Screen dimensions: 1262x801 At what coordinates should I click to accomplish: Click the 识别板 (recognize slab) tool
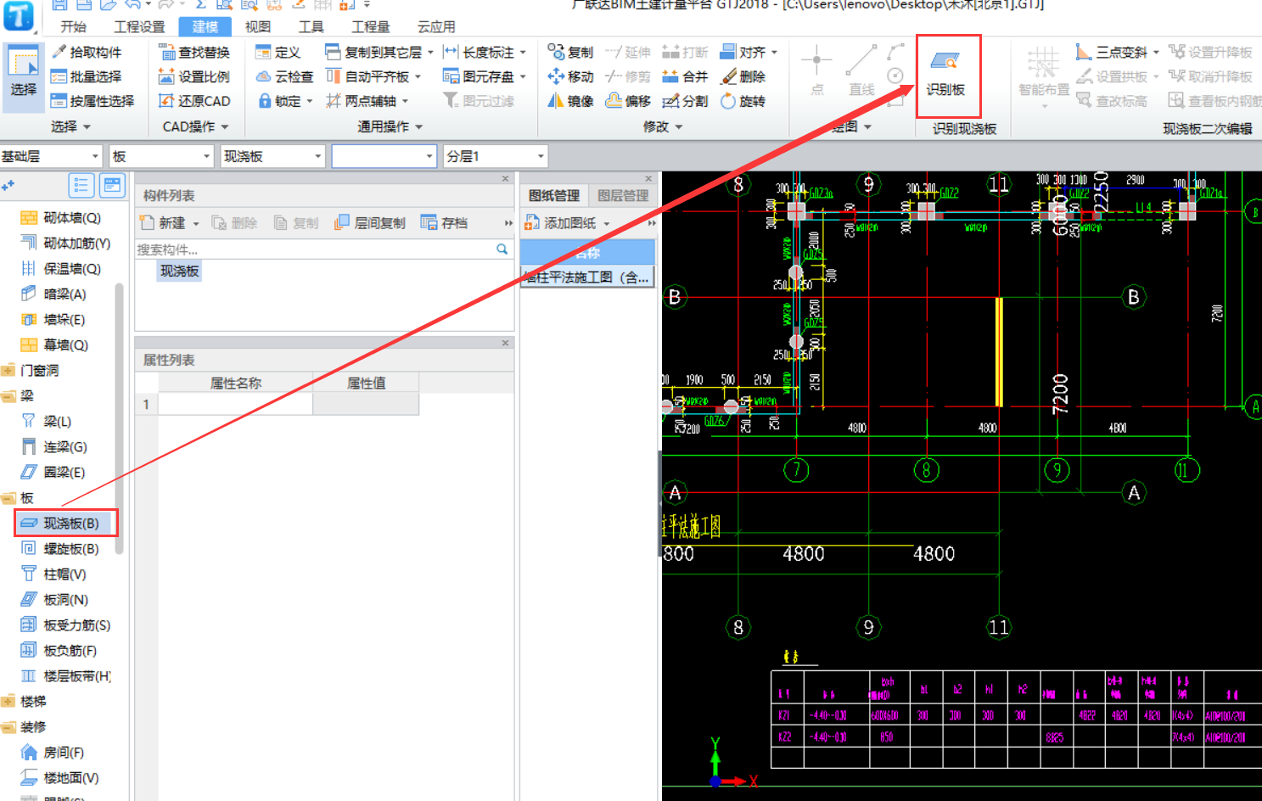[x=945, y=74]
